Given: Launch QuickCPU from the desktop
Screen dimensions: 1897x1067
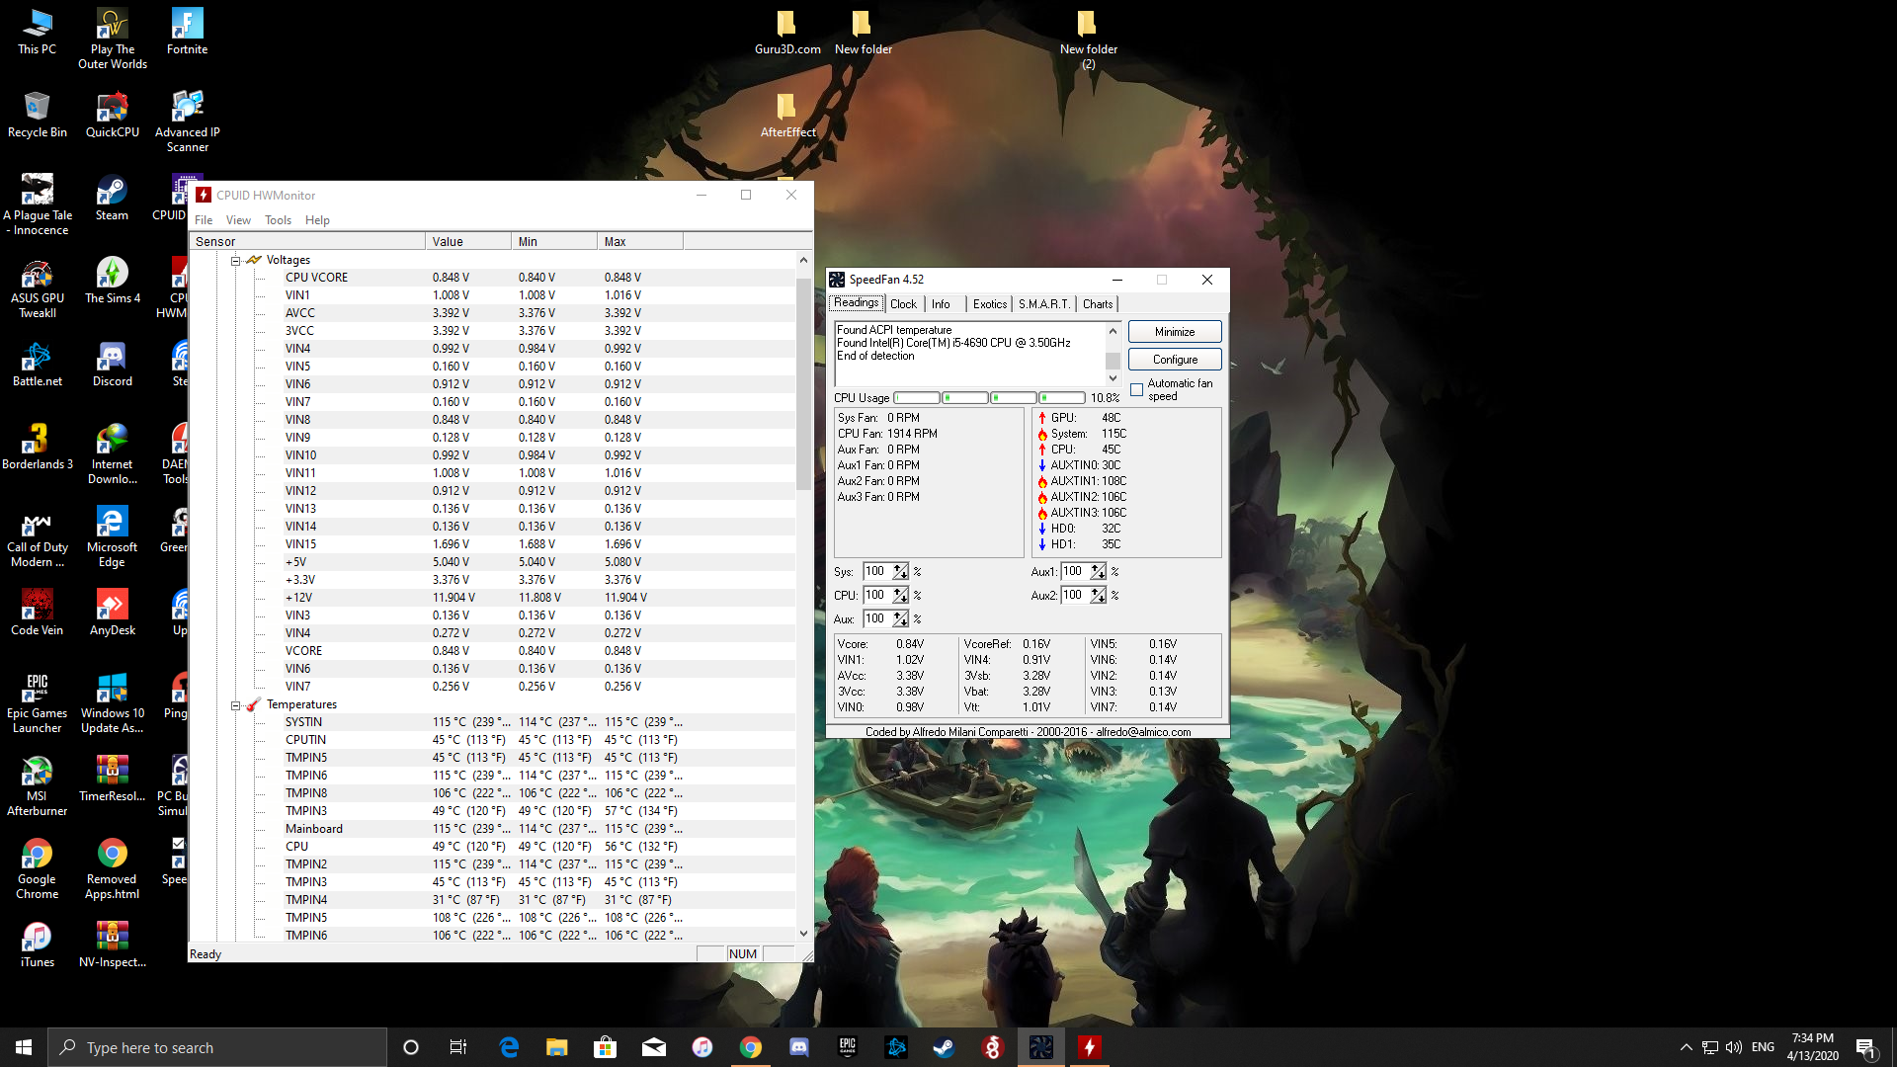Looking at the screenshot, I should click(113, 115).
